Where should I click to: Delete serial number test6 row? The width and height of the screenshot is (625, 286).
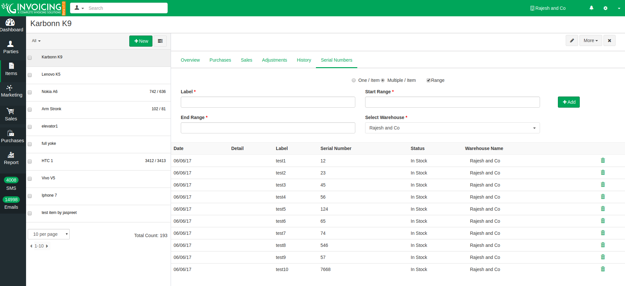pyautogui.click(x=603, y=221)
